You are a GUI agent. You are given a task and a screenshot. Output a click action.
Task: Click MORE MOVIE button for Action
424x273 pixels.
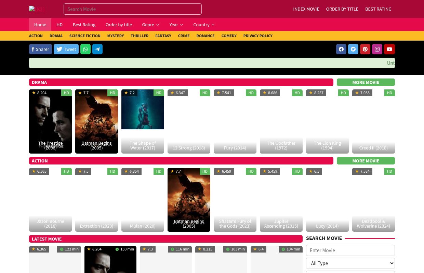pyautogui.click(x=366, y=161)
